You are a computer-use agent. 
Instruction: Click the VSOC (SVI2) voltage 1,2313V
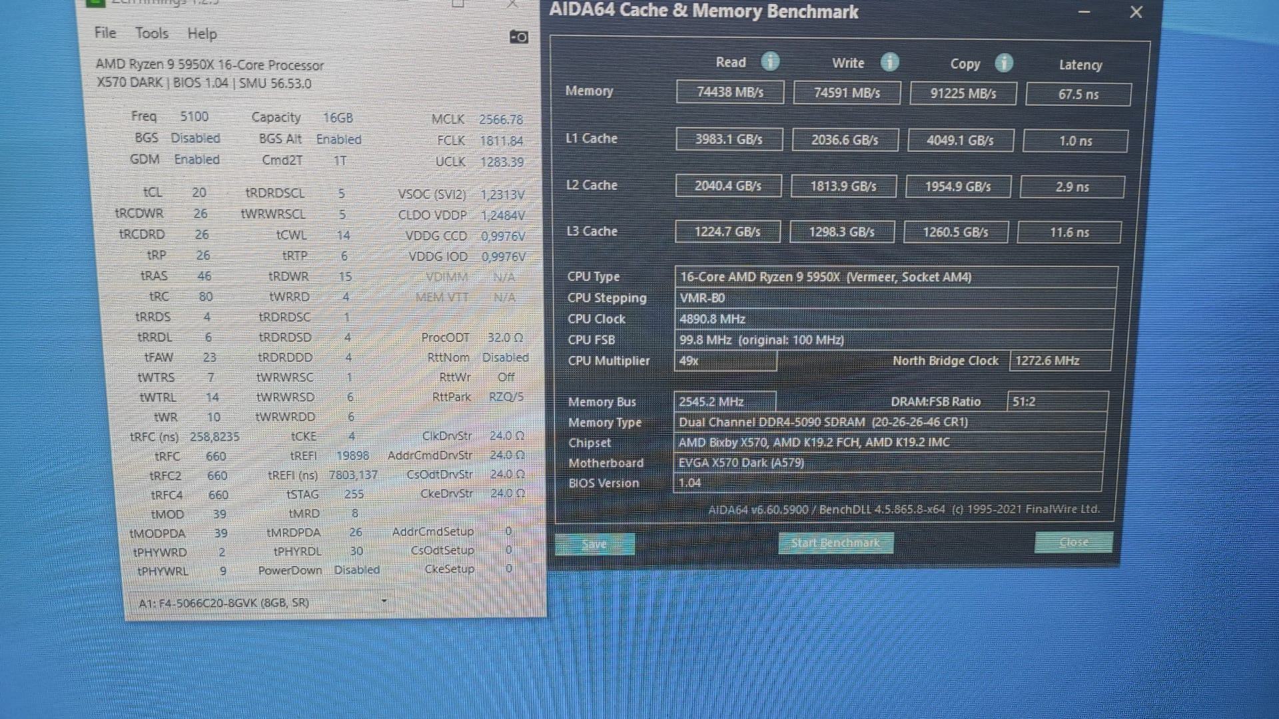point(502,194)
